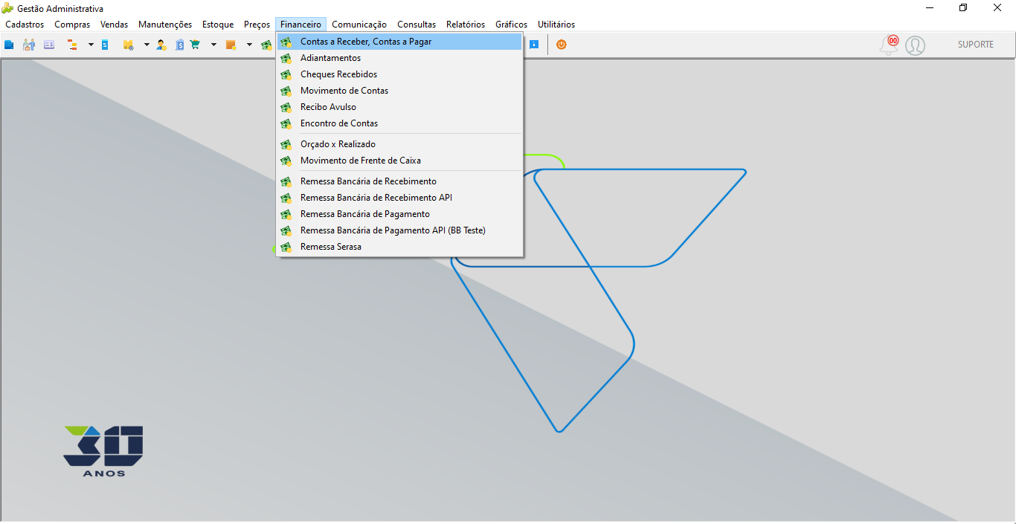Viewport: 1016px width, 524px height.
Task: Expand dropdown arrow next to package icon
Action: (x=147, y=45)
